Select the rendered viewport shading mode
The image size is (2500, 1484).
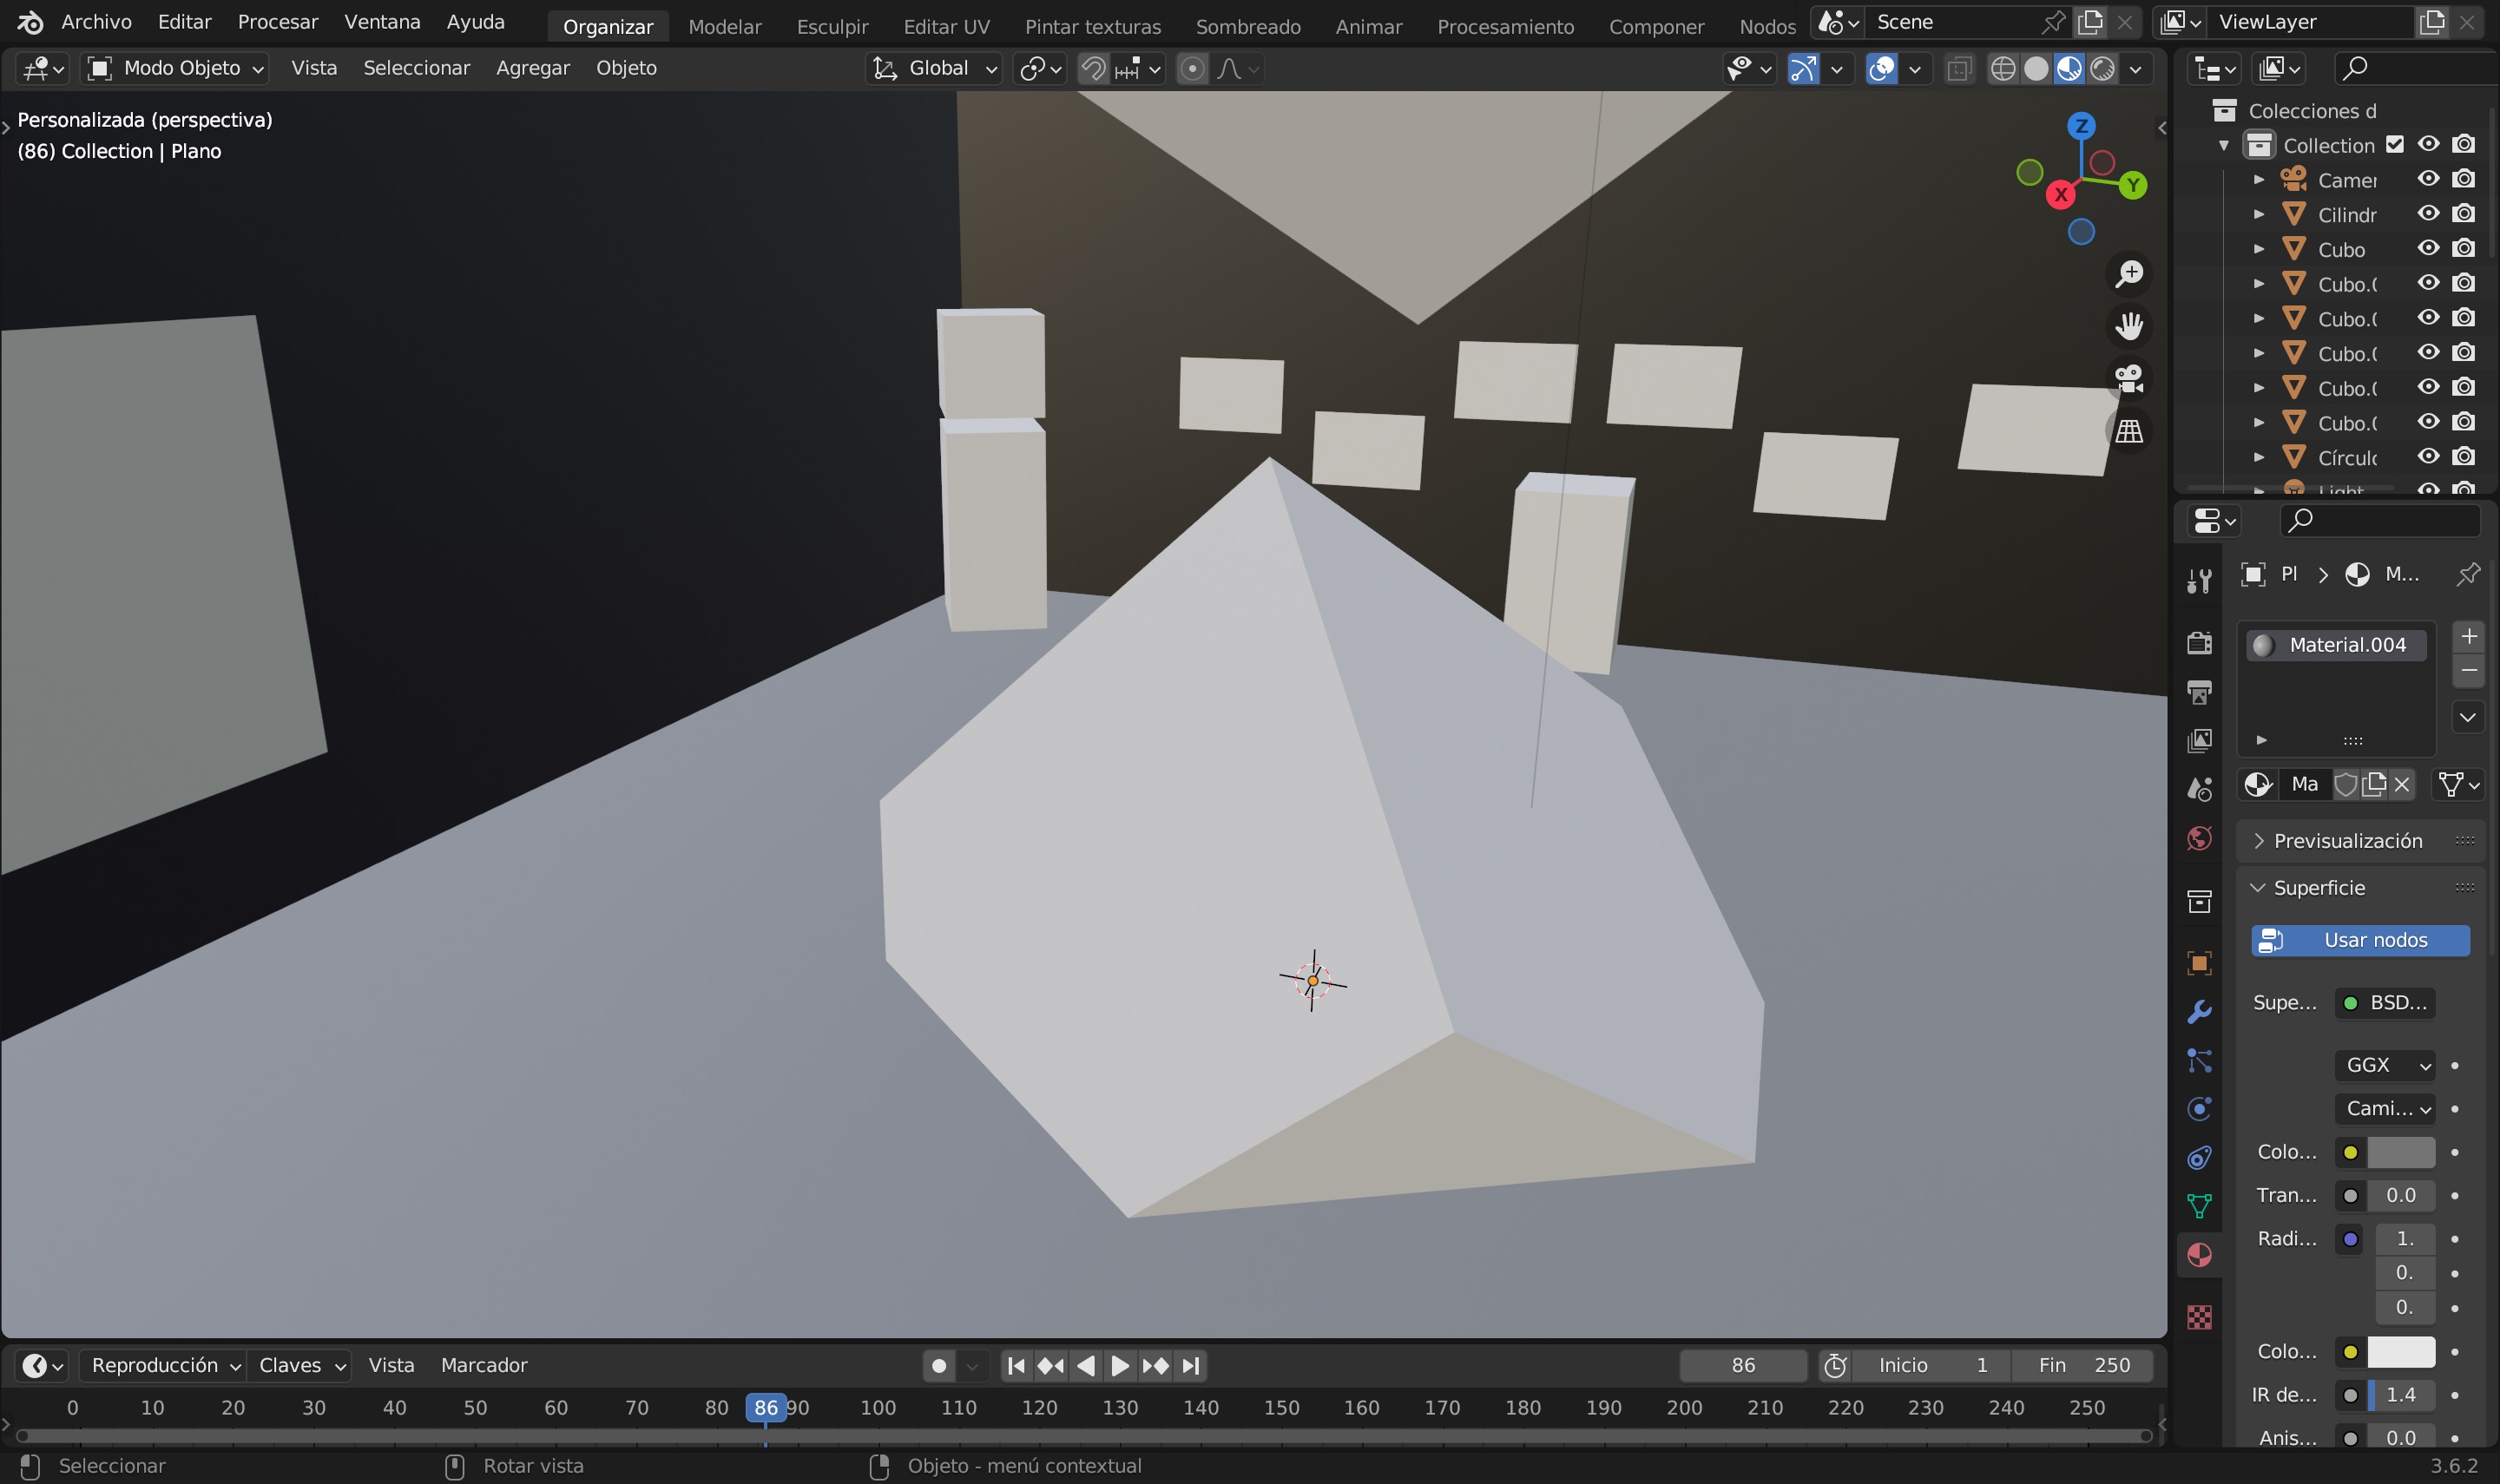click(x=2103, y=68)
